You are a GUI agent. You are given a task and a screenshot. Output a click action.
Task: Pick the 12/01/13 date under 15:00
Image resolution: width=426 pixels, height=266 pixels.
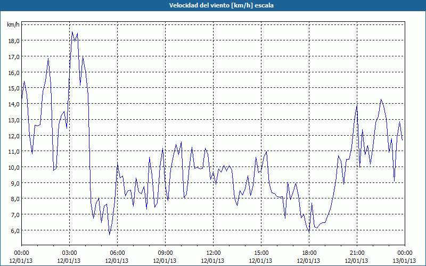(x=261, y=261)
